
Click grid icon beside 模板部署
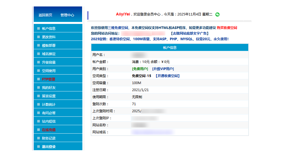pos(38,45)
